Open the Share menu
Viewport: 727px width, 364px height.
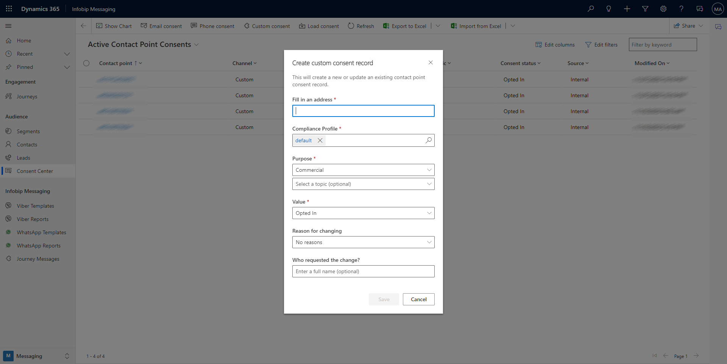coord(689,26)
